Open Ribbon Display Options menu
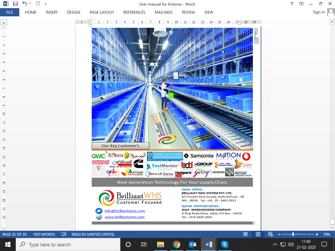 point(301,4)
